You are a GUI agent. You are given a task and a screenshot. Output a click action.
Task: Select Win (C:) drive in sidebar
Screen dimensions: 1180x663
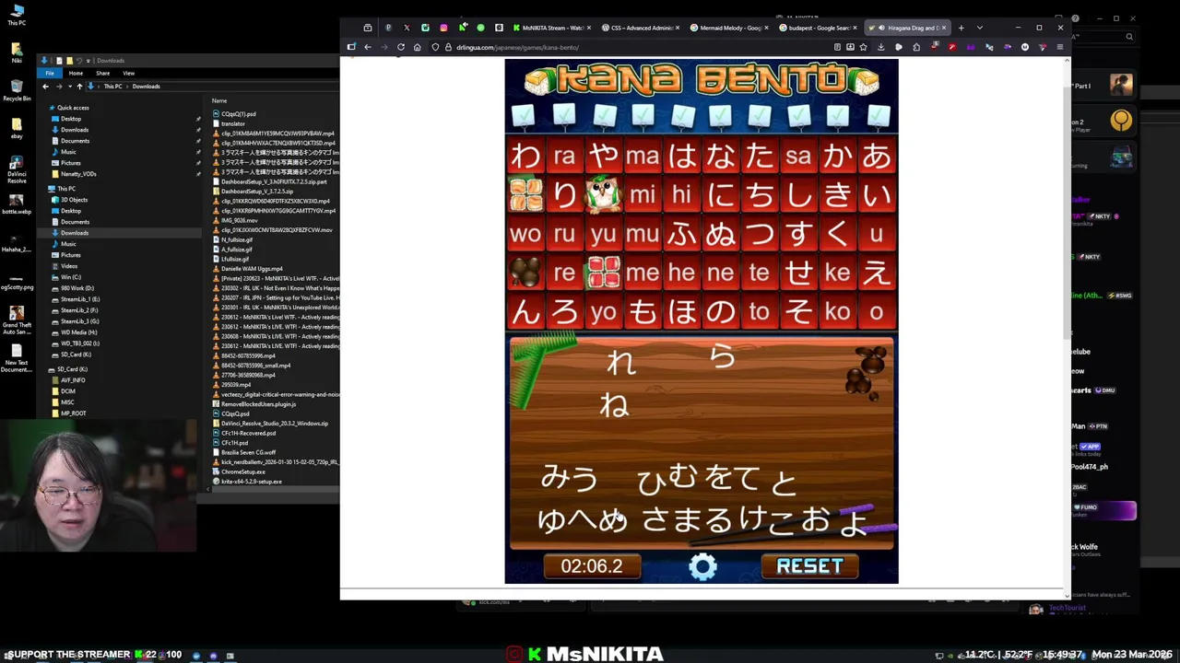[x=71, y=277]
